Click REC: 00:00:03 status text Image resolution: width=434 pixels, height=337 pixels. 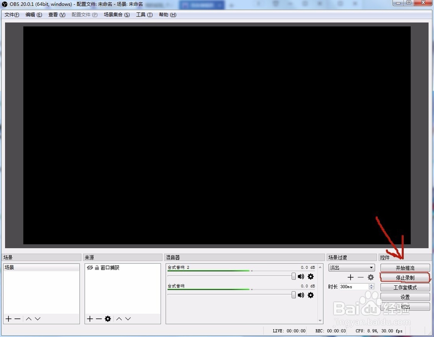330,330
